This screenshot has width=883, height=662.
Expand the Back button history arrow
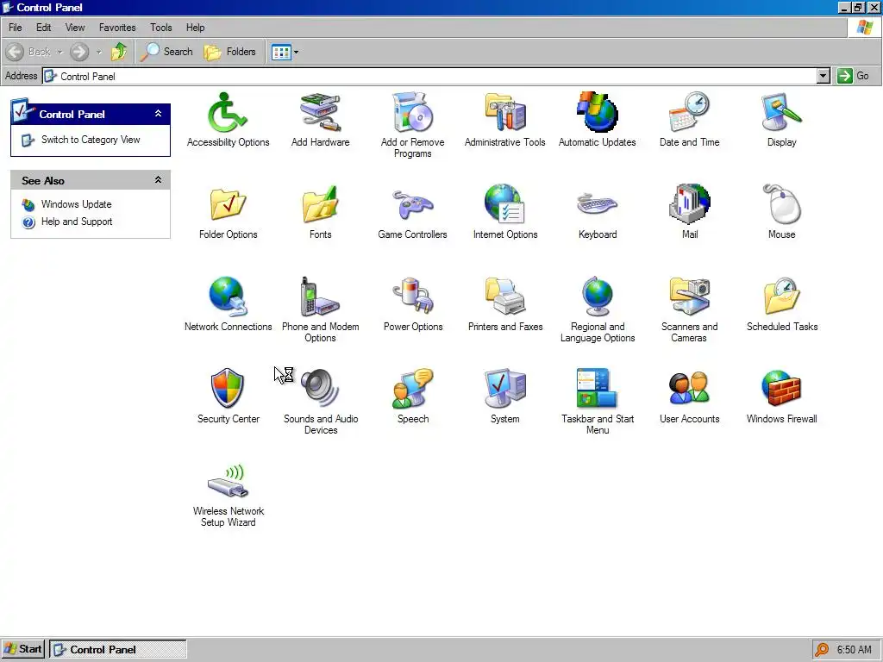[x=59, y=53]
